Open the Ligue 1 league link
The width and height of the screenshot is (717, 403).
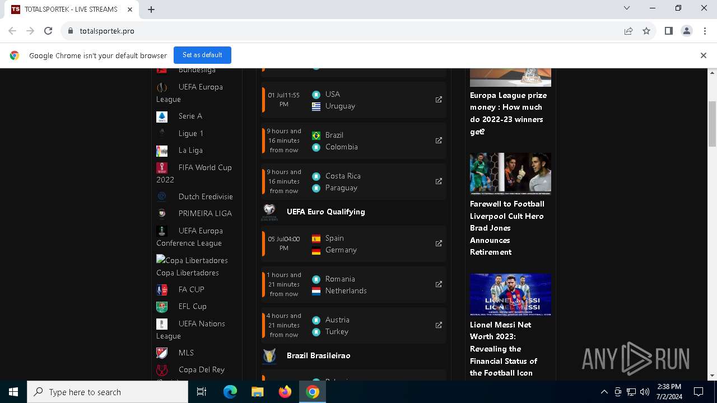pos(191,133)
